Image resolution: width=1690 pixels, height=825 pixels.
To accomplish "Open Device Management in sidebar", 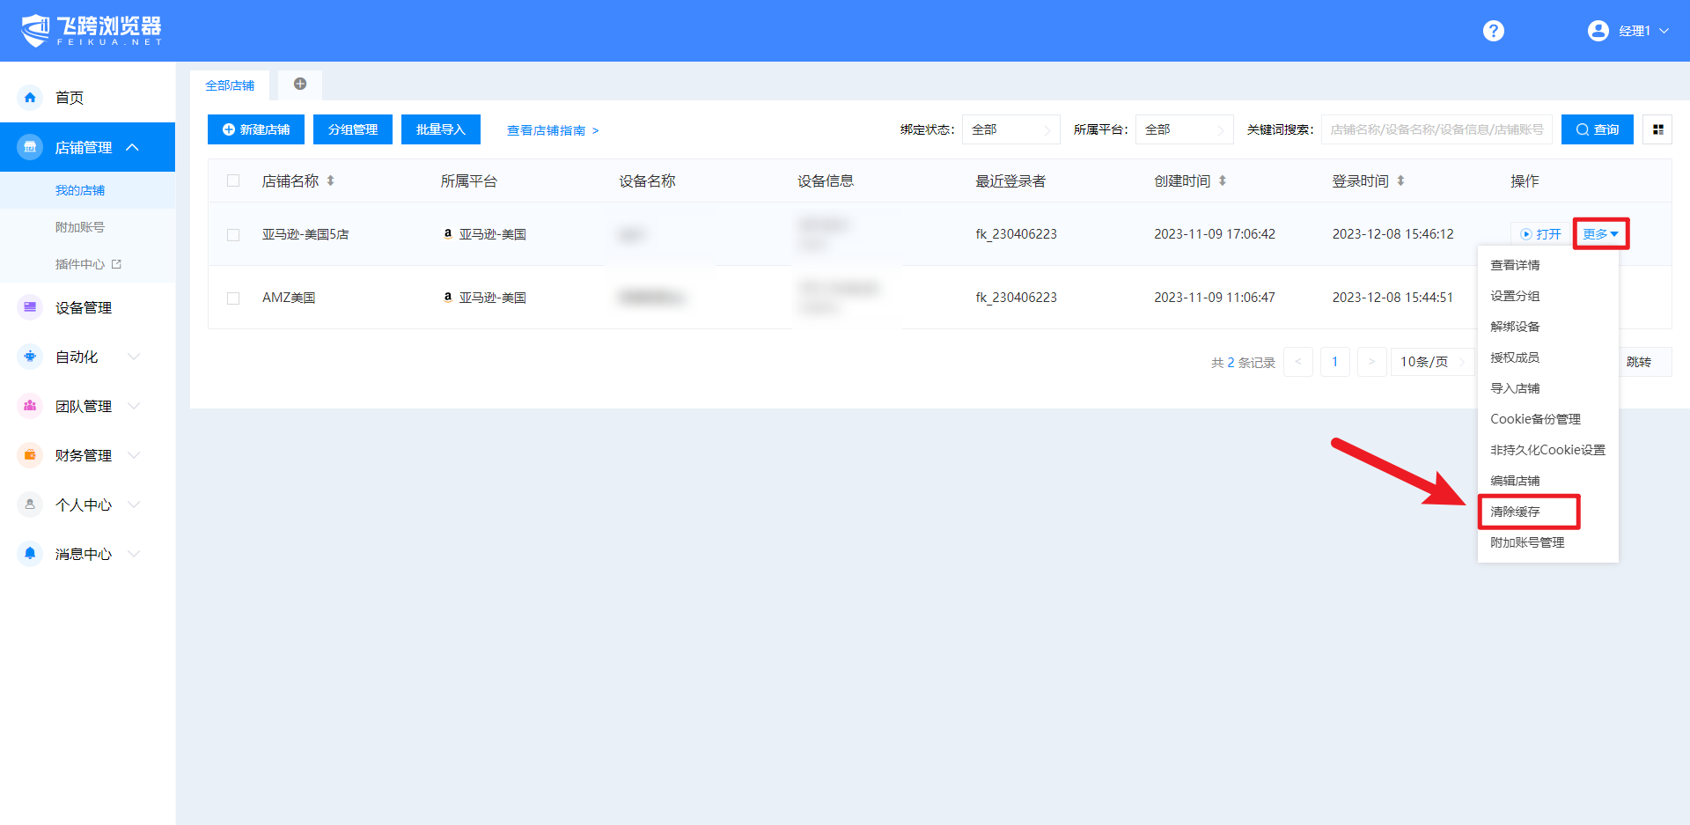I will tap(84, 307).
